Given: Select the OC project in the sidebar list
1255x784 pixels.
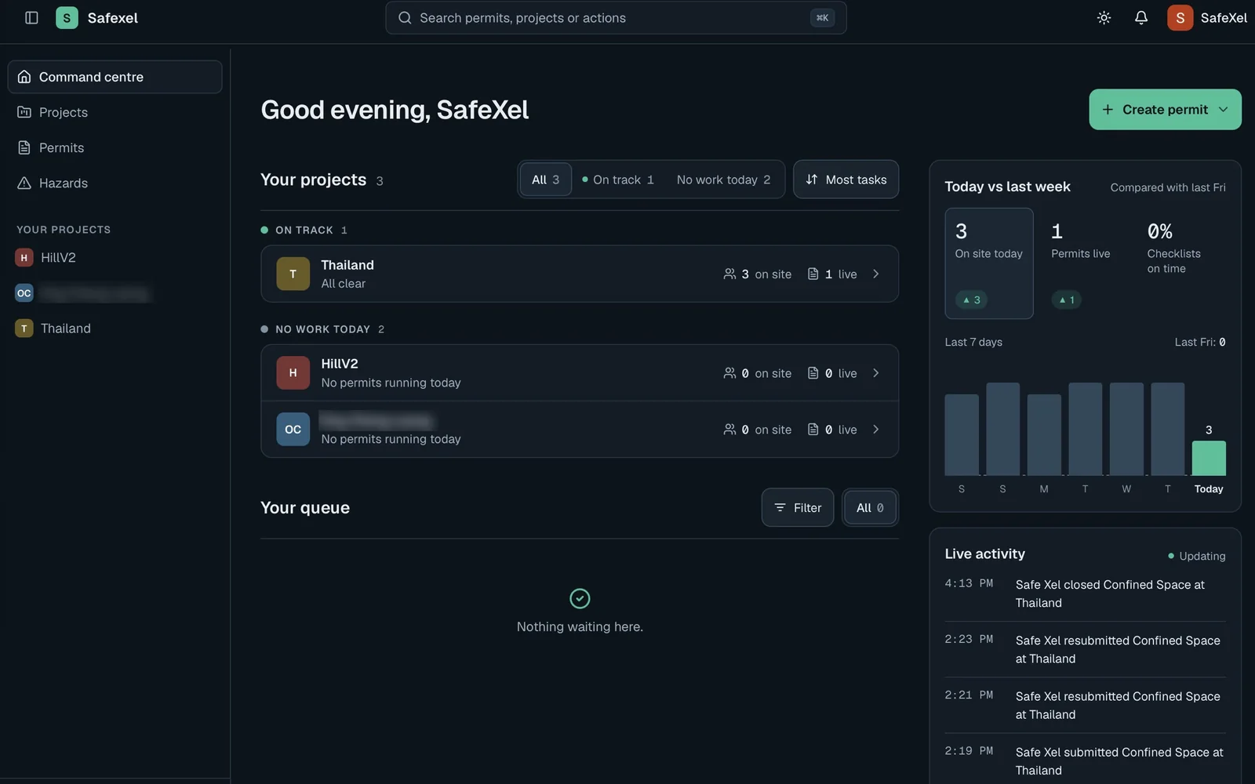Looking at the screenshot, I should (115, 293).
